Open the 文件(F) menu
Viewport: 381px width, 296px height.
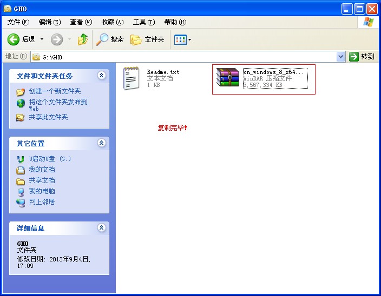tap(18, 22)
